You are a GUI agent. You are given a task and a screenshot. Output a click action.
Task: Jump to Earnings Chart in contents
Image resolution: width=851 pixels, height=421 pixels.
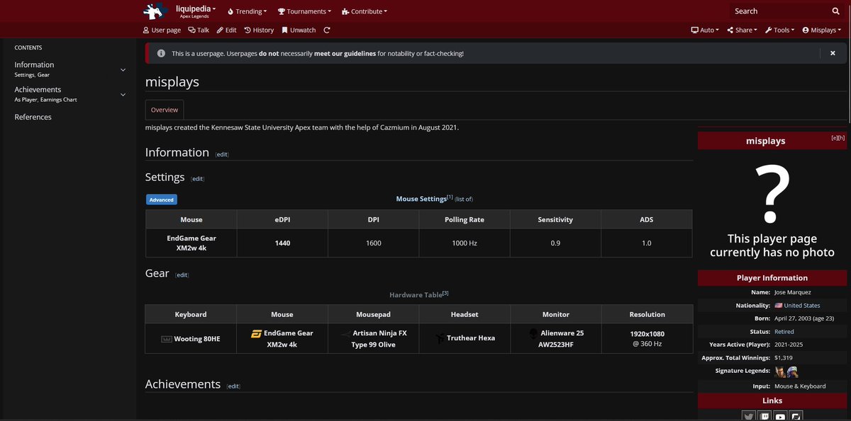pos(59,100)
